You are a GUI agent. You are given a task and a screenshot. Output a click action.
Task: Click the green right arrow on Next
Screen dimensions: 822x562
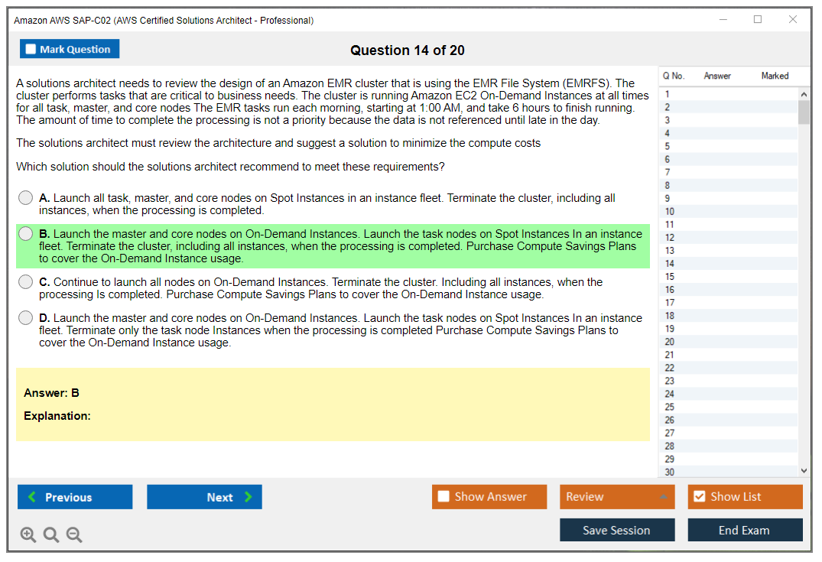point(249,497)
